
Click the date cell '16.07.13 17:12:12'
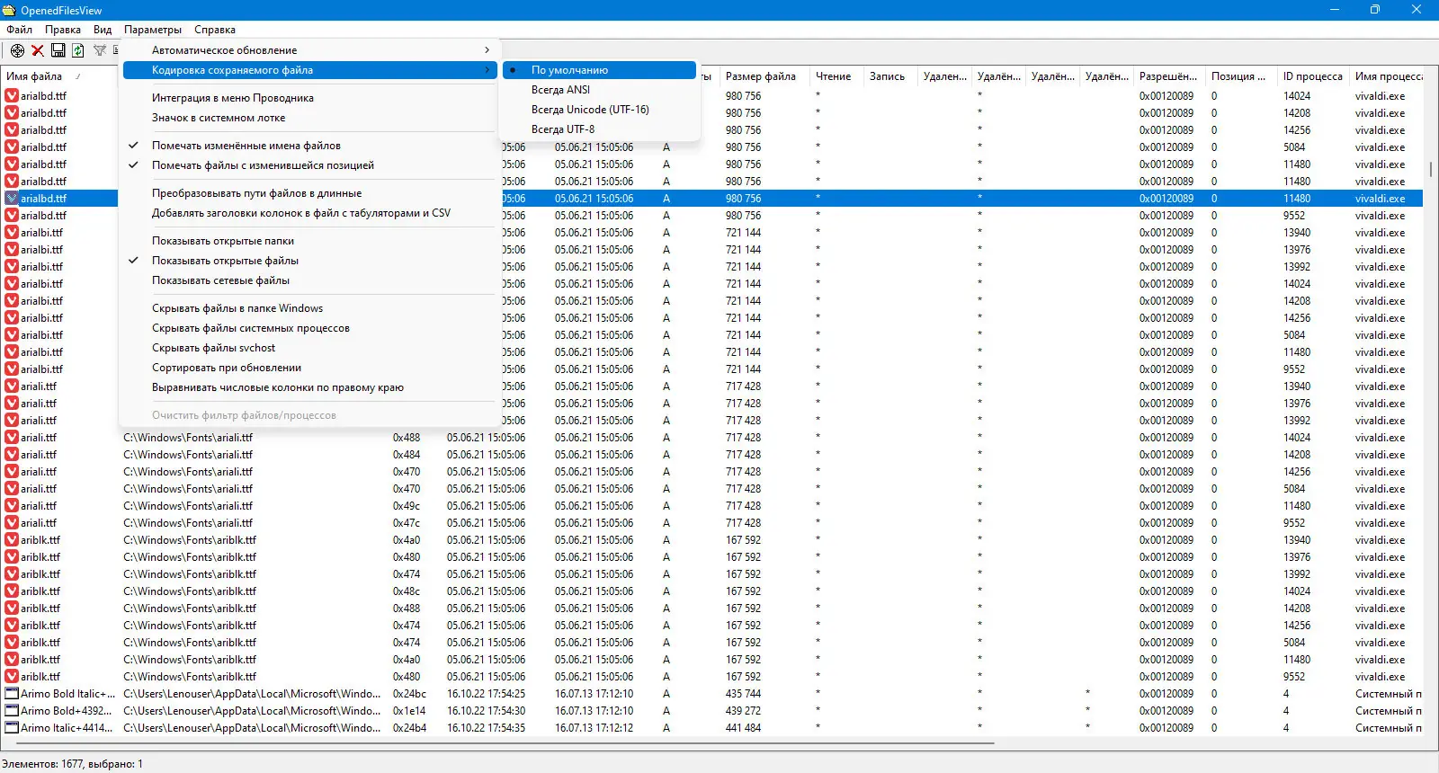594,728
